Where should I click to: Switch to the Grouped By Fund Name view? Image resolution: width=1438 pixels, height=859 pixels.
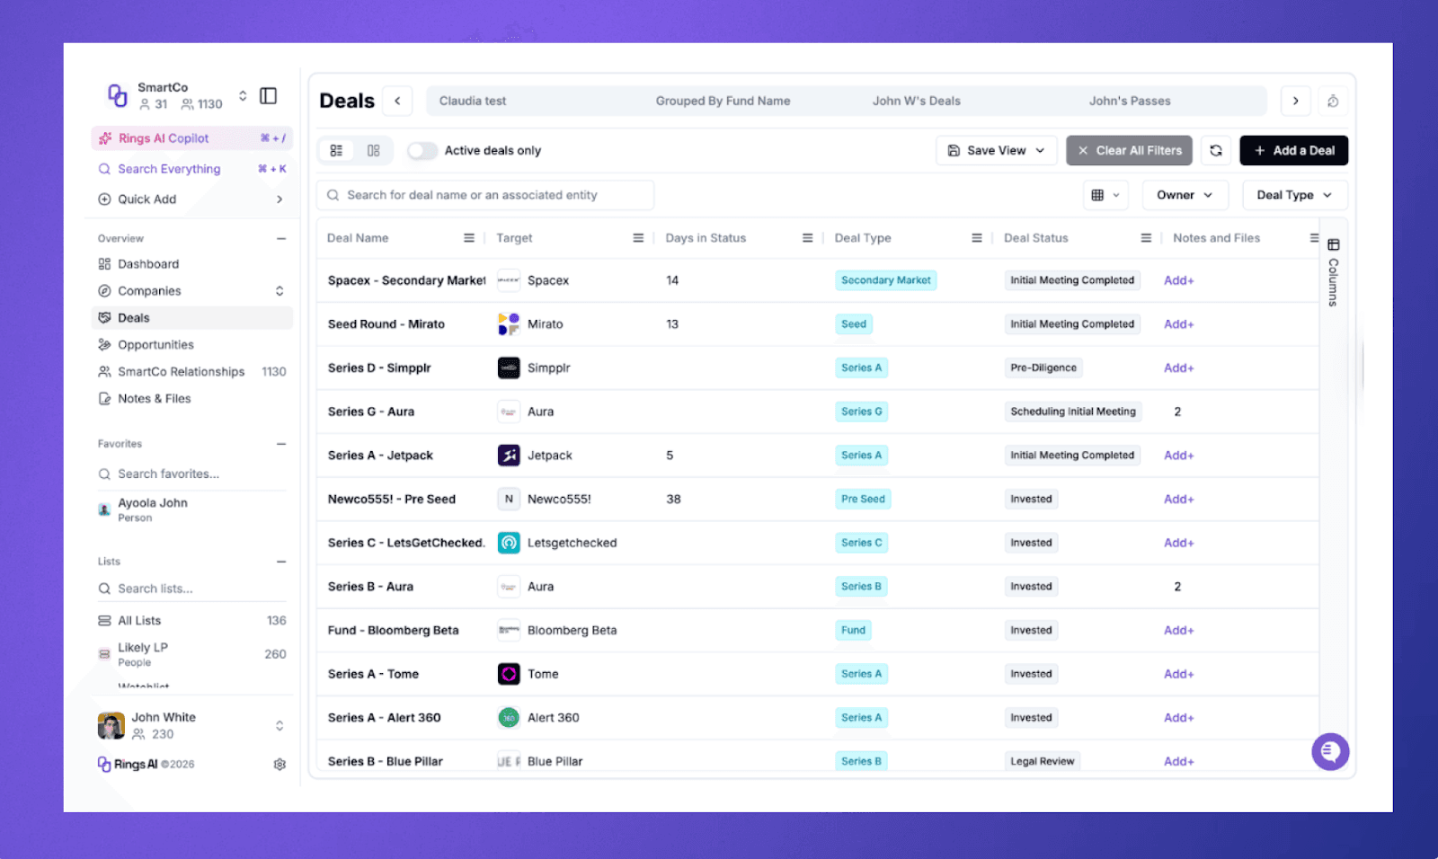click(x=723, y=100)
